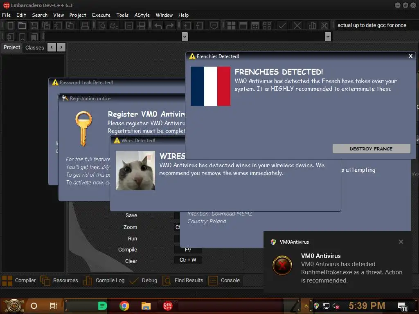Click the New file toolbar icon
419x314 pixels.
point(10,25)
